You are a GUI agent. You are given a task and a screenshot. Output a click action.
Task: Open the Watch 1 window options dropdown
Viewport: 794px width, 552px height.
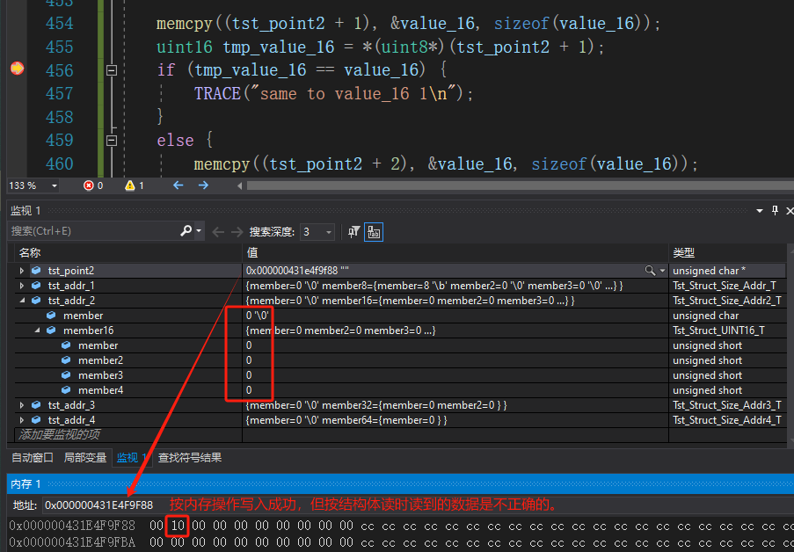click(x=760, y=211)
